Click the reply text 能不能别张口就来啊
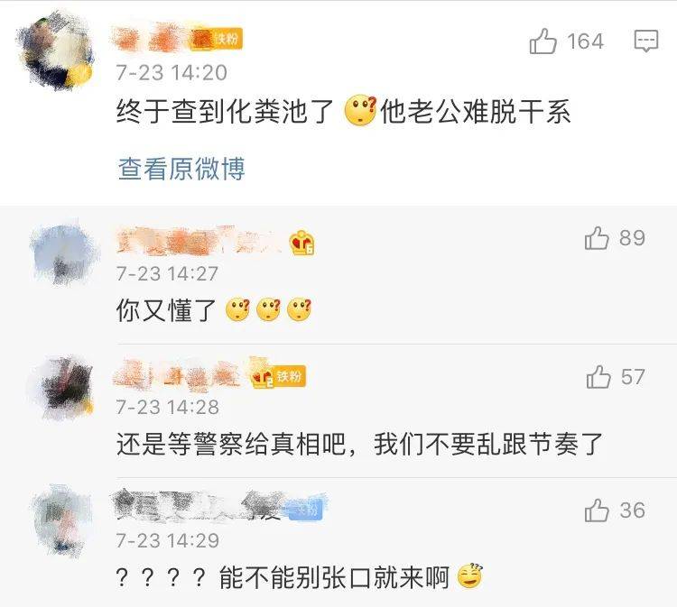 pos(334,577)
